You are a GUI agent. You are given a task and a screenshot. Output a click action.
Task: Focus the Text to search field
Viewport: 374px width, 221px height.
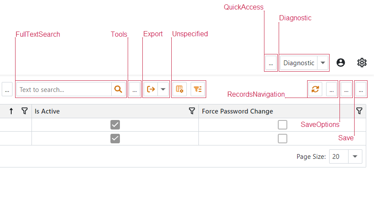64,89
